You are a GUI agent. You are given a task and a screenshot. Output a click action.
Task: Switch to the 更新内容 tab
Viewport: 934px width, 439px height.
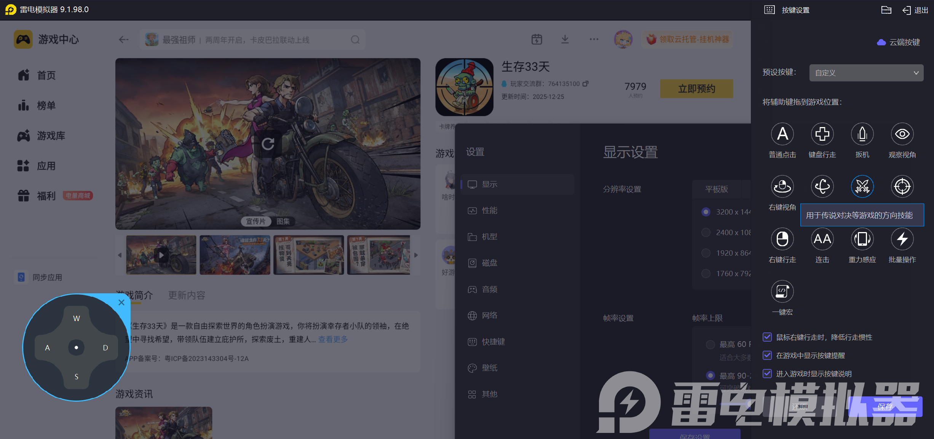click(187, 295)
